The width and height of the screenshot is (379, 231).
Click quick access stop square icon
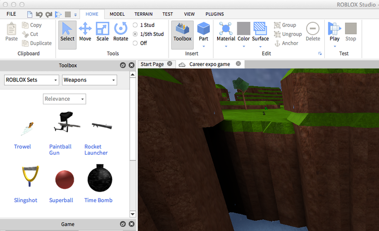(68, 15)
